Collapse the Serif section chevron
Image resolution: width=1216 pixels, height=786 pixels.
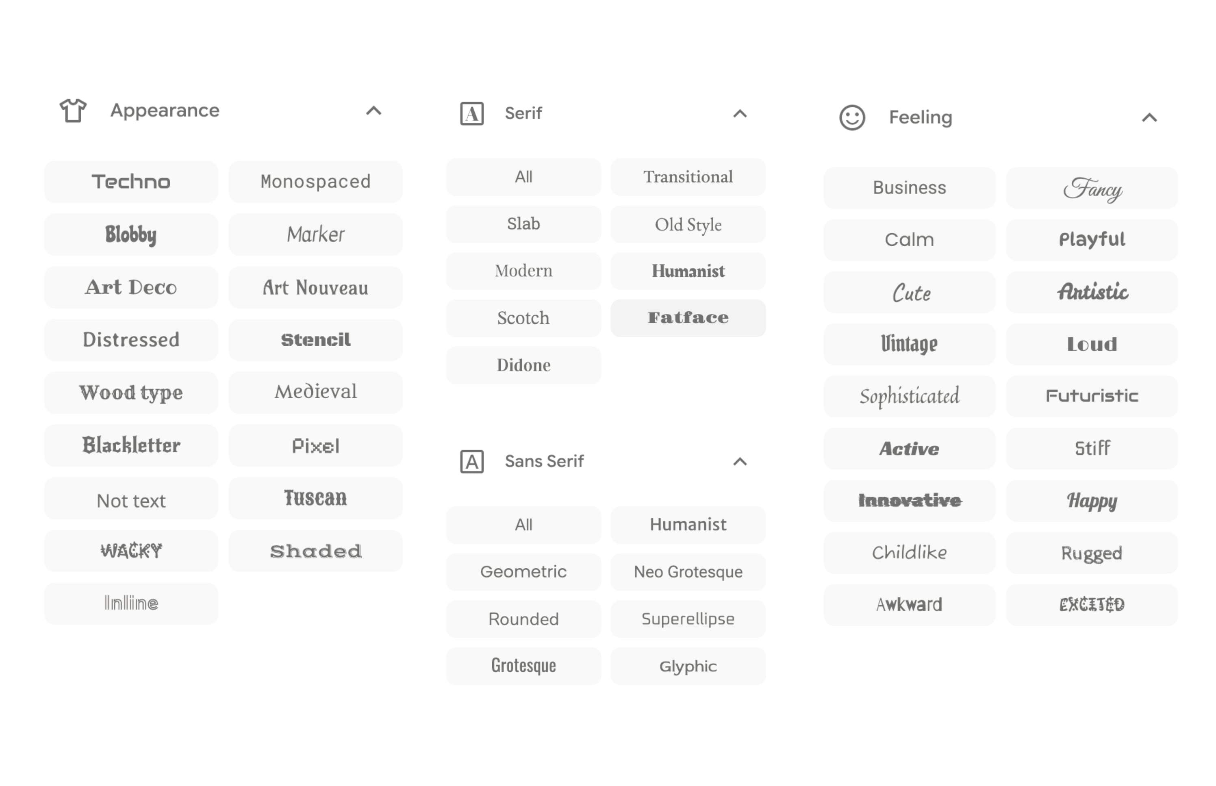coord(740,113)
